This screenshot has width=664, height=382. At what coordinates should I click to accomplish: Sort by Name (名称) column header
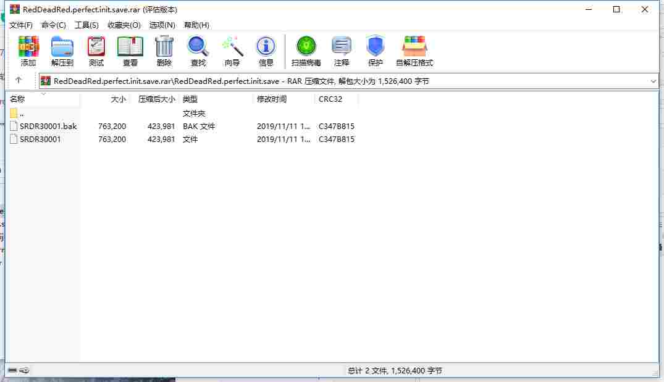[44, 99]
